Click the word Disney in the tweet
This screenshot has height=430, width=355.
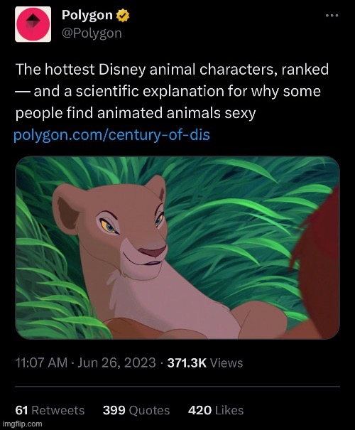pos(122,70)
